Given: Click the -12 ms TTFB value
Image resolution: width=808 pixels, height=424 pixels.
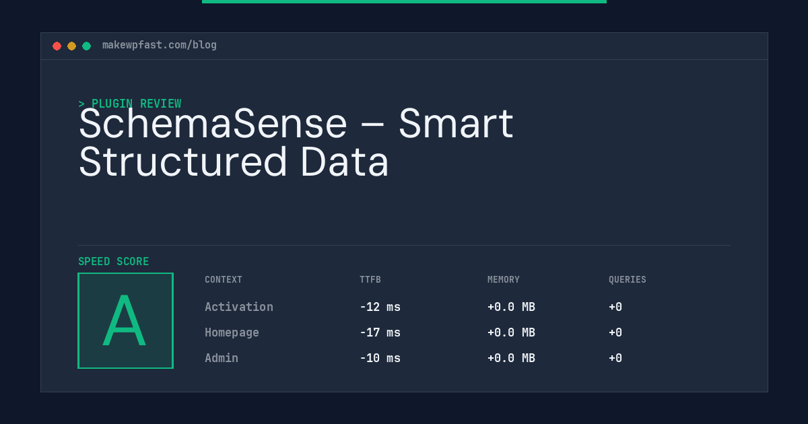Looking at the screenshot, I should pyautogui.click(x=380, y=307).
